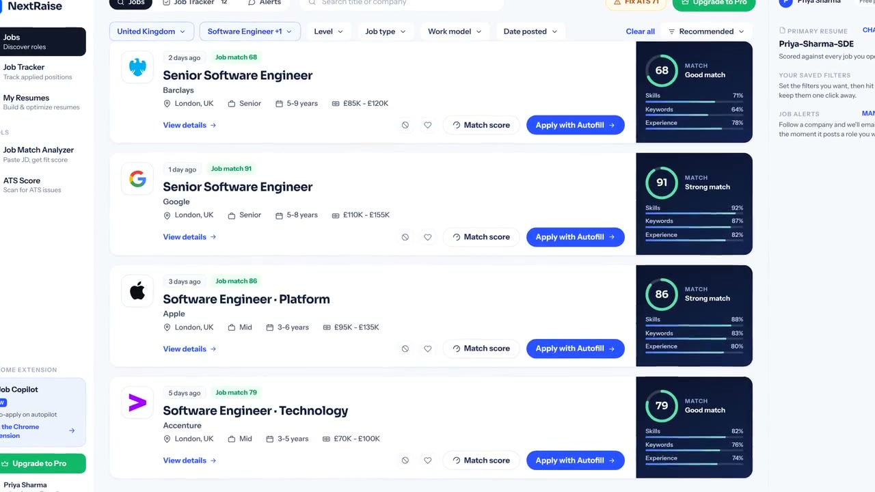Focus the search title or company field
875x492 pixels.
pos(402,3)
